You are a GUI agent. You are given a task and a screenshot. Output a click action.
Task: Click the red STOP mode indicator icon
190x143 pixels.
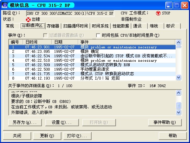pos(158,13)
